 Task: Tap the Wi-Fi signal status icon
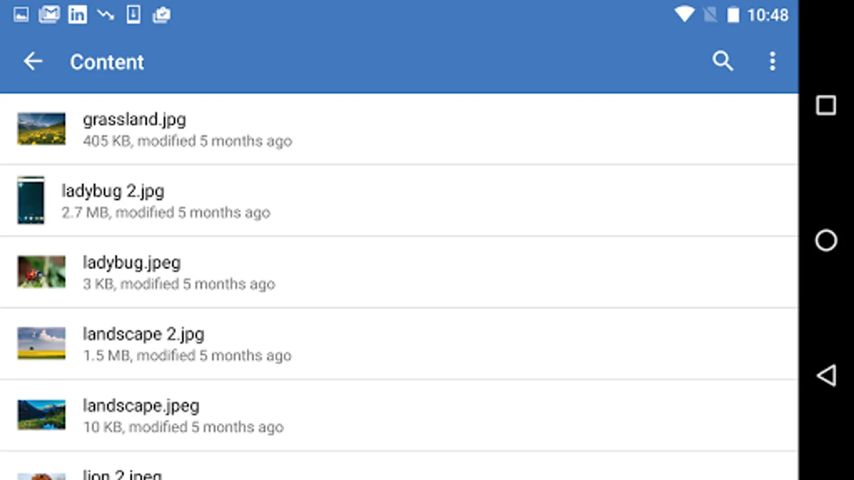pos(684,14)
